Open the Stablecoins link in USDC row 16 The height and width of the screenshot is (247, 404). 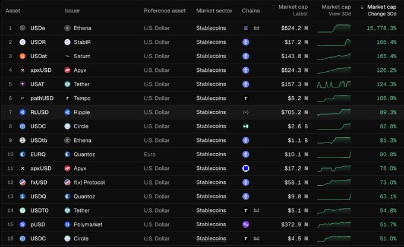point(211,239)
